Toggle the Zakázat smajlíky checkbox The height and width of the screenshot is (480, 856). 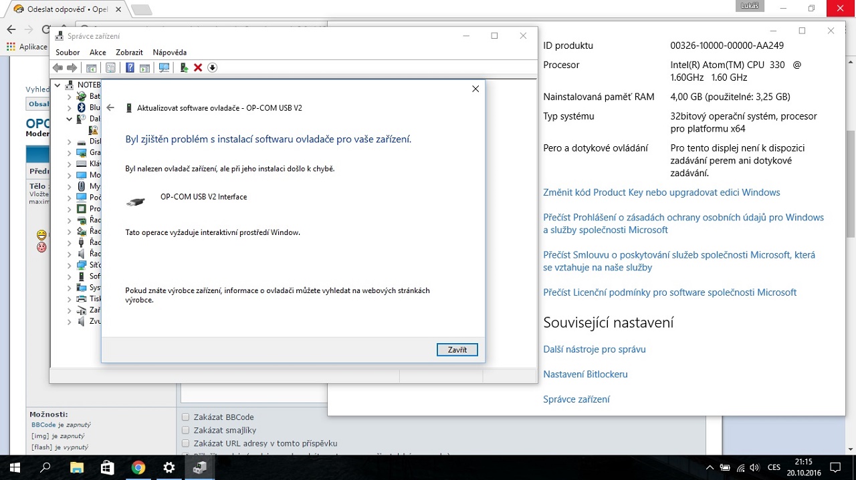[186, 431]
